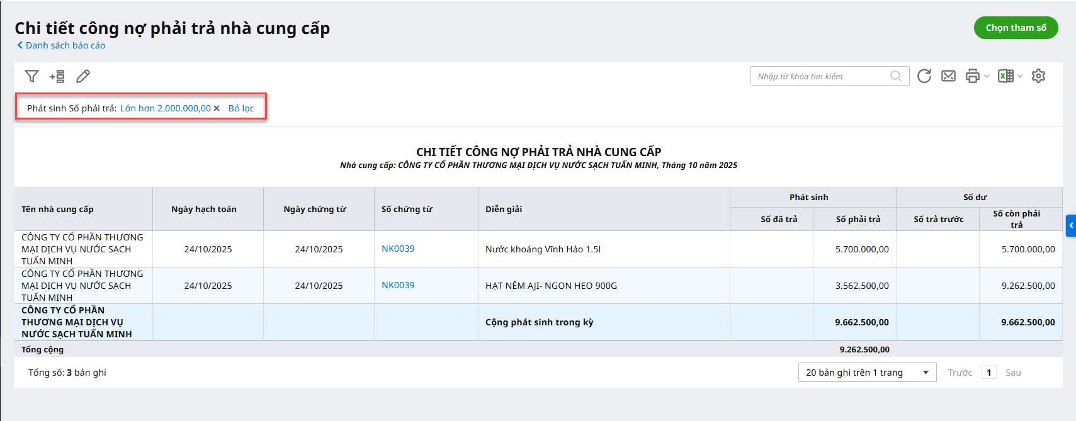The image size is (1076, 421).
Task: Click the filter funnel icon
Action: pyautogui.click(x=31, y=76)
